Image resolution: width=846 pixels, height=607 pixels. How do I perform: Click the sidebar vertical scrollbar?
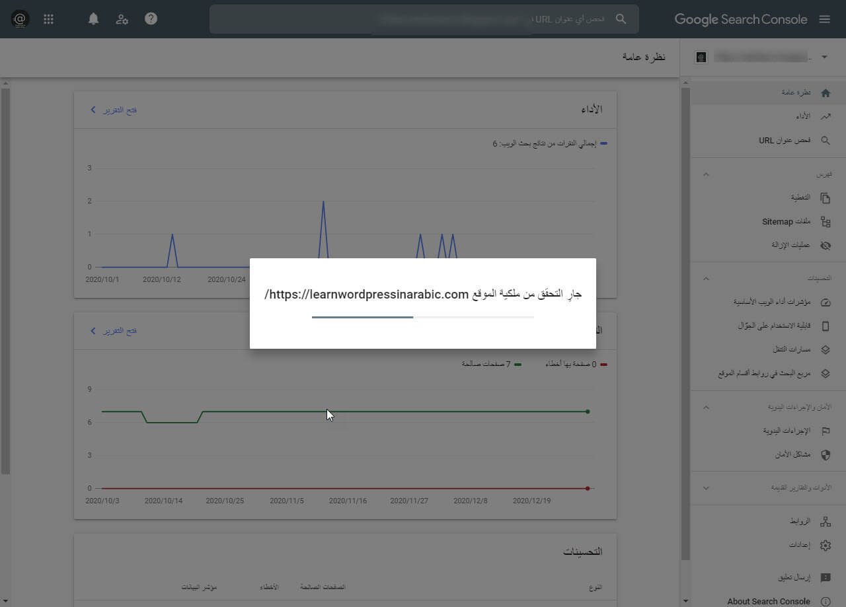pyautogui.click(x=685, y=324)
